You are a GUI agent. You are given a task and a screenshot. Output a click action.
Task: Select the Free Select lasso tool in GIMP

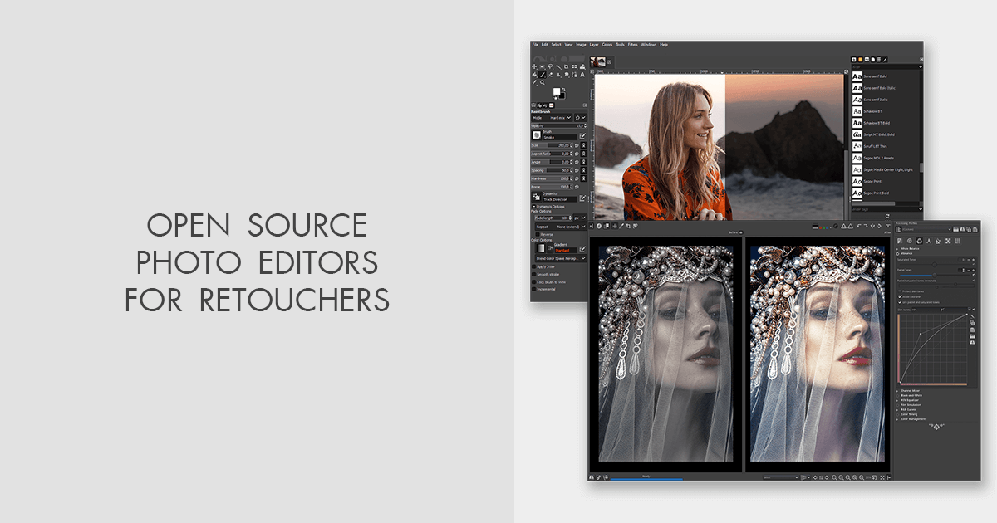coord(548,65)
